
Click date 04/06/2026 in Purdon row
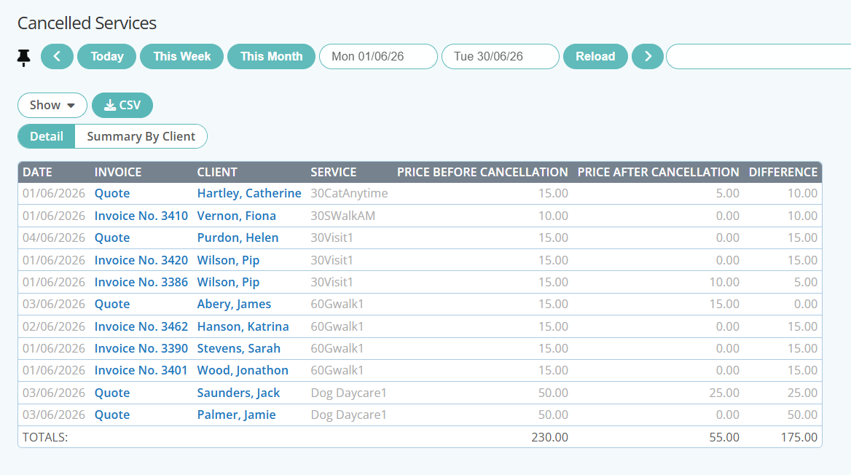(x=54, y=237)
